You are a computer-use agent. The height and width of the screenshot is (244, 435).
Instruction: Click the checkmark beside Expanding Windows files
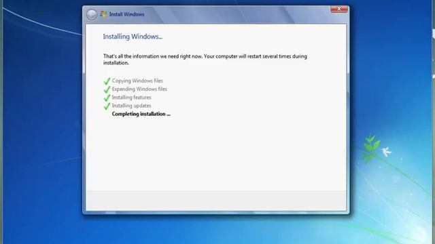point(107,89)
